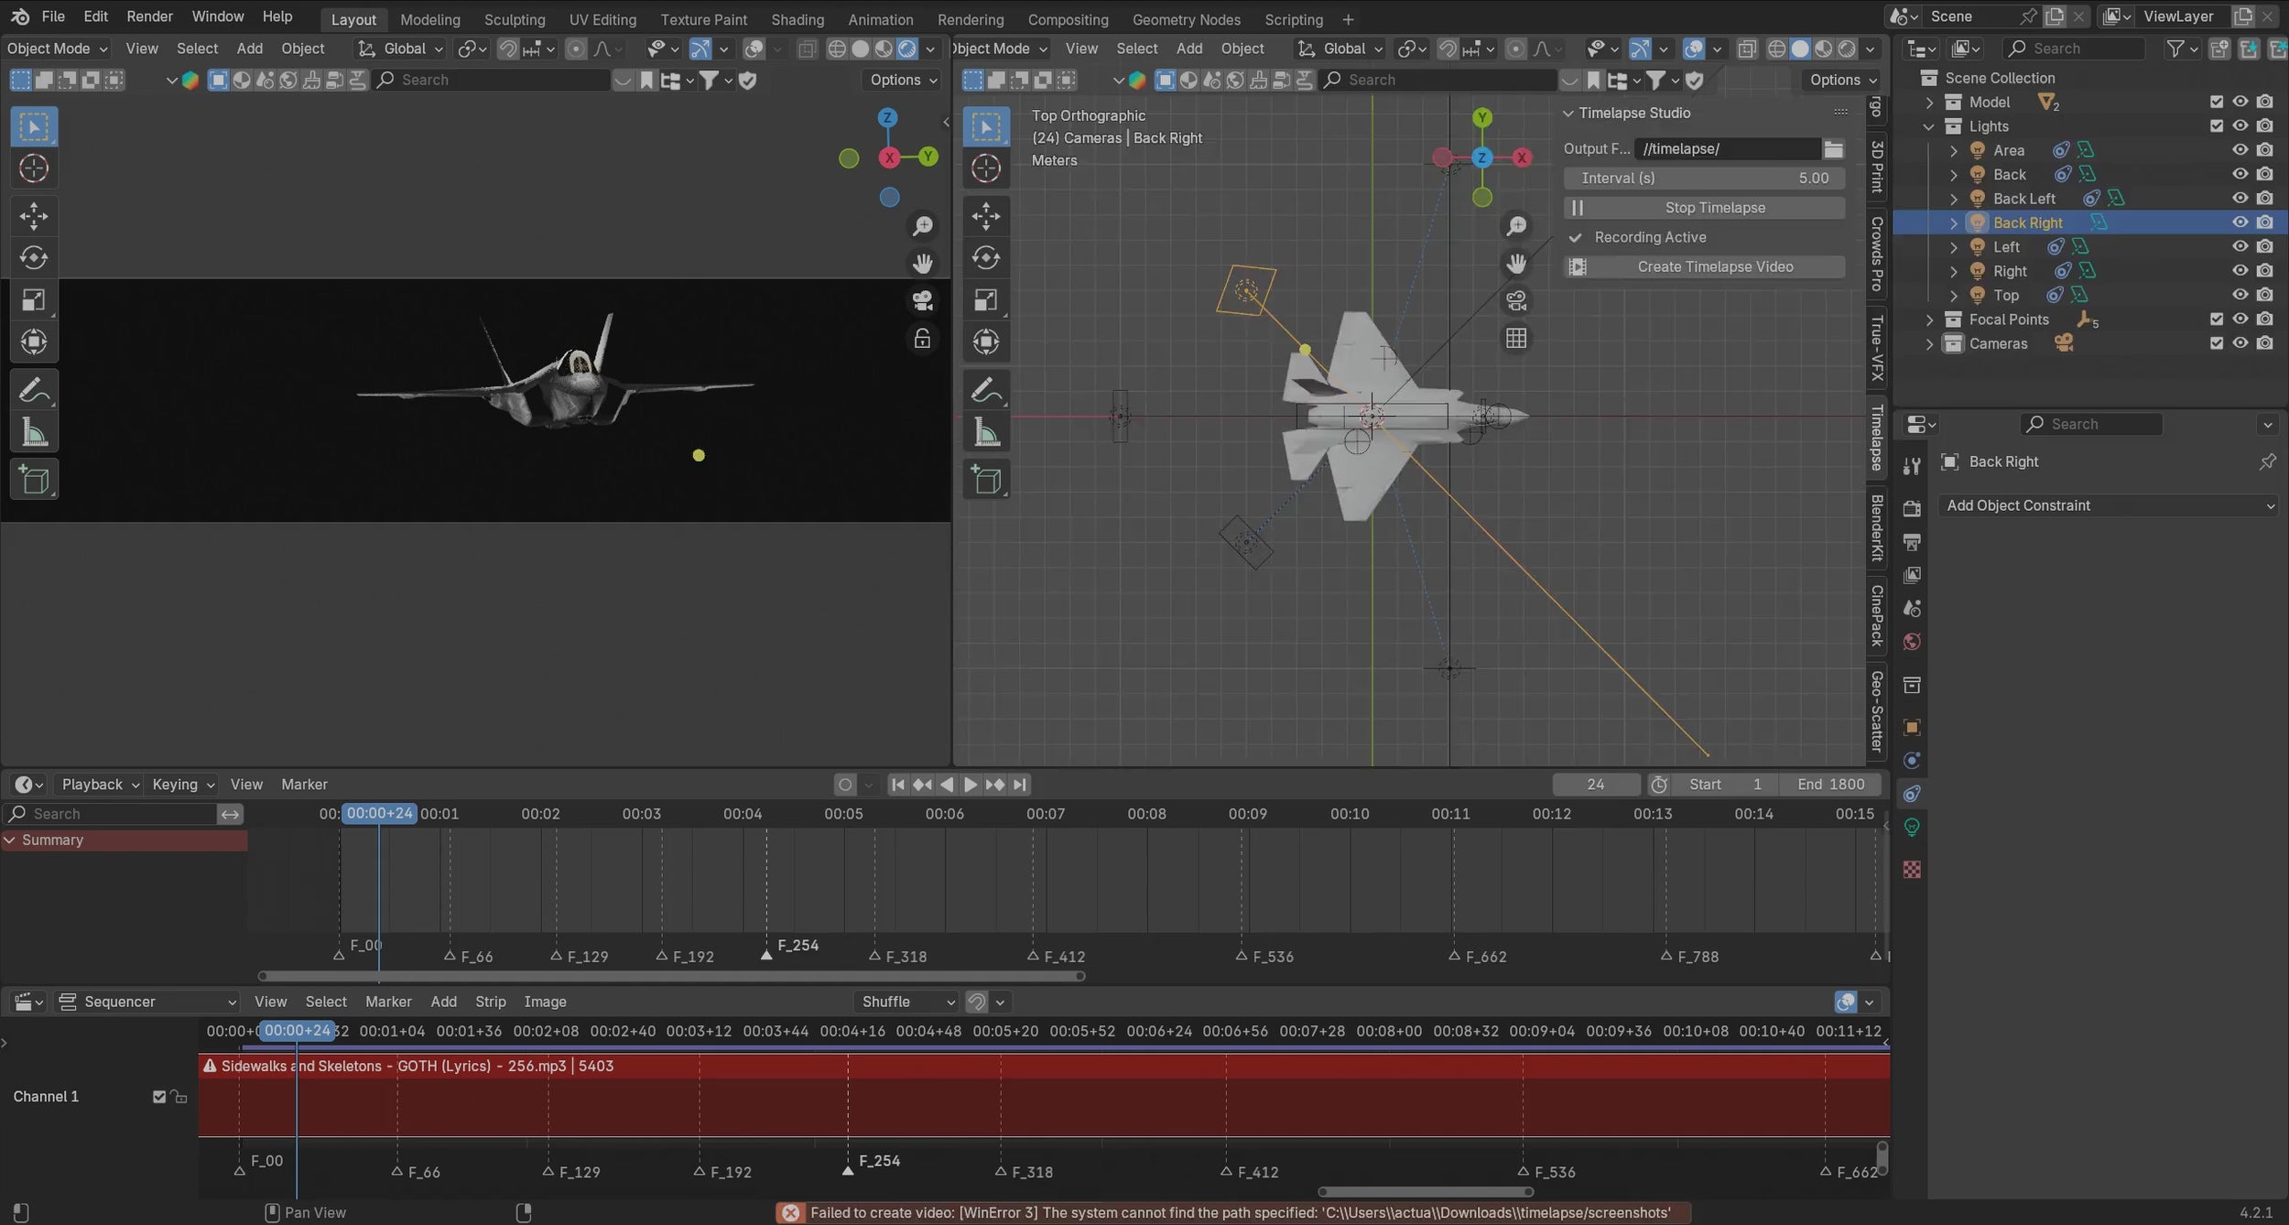Open the Render menu
The height and width of the screenshot is (1225, 2289).
tap(149, 16)
